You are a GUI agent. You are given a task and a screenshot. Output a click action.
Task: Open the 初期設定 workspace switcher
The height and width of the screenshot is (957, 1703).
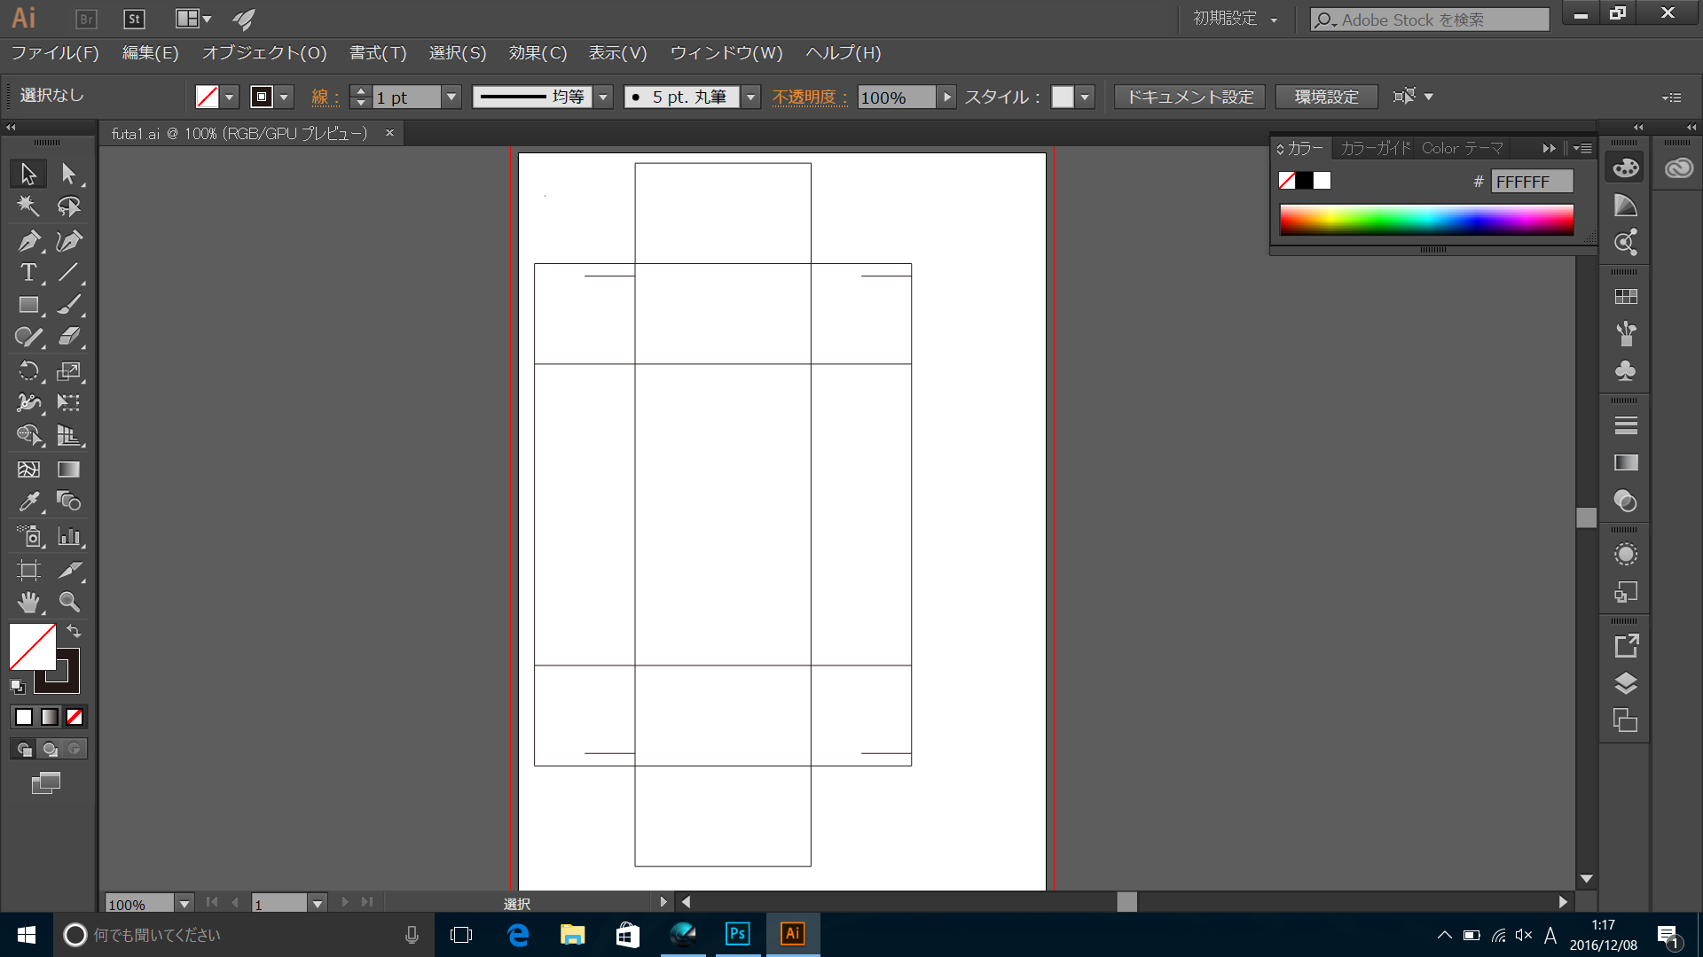1235,19
